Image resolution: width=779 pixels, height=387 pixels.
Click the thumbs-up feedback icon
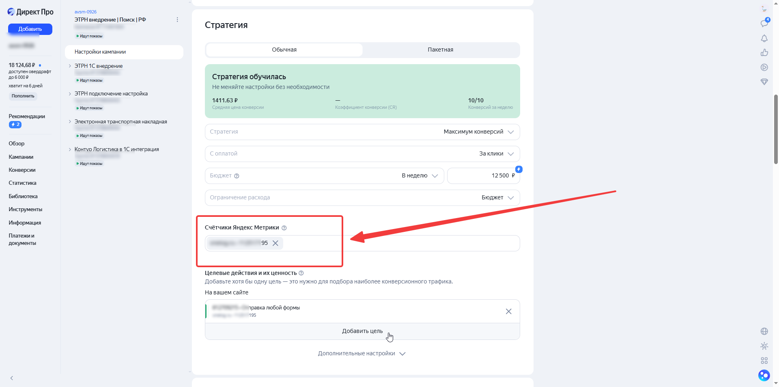[x=764, y=53]
